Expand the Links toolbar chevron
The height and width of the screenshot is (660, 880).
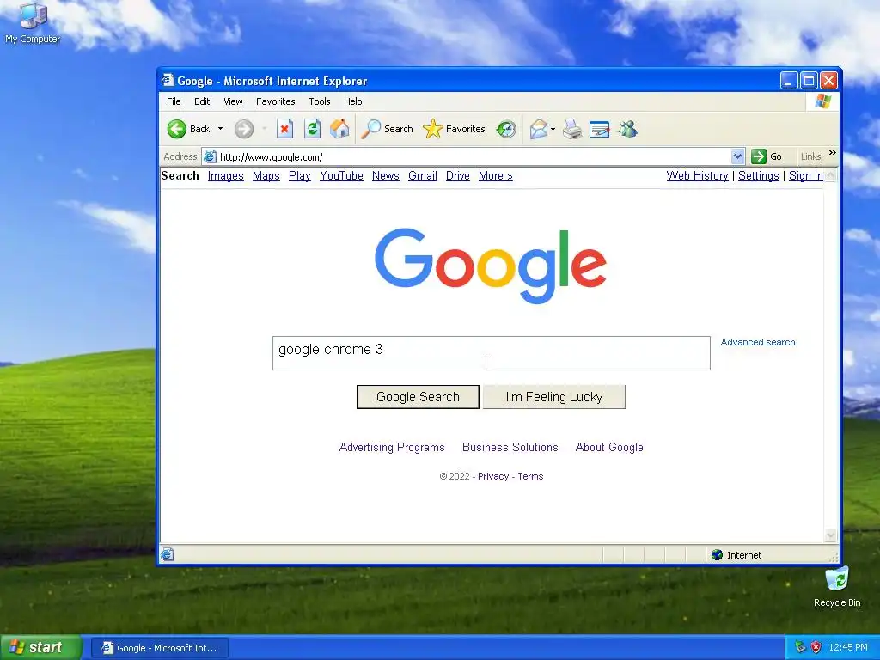[832, 153]
